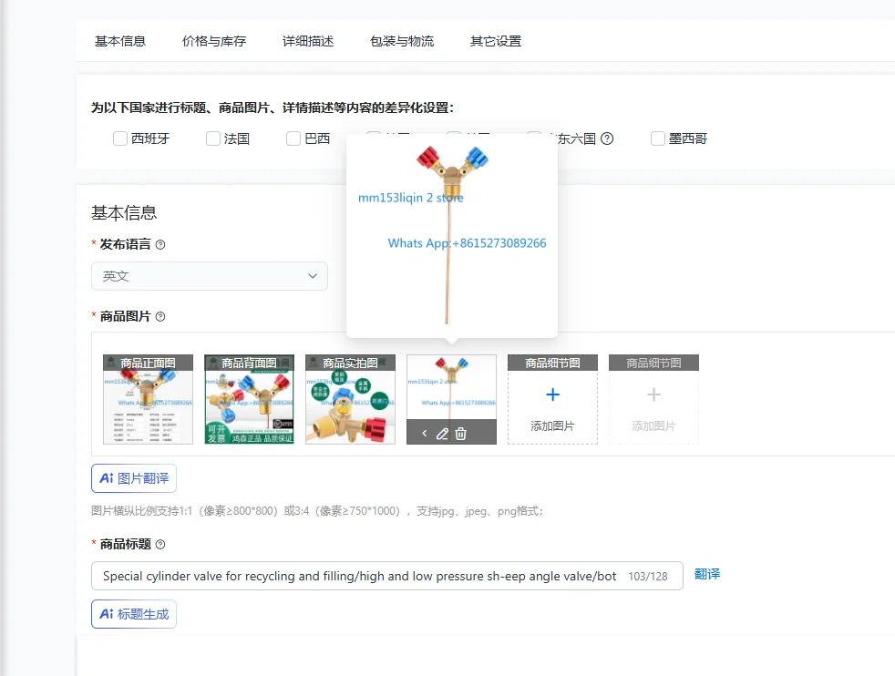Click the help icon next to 商品图片
The image size is (895, 676).
[160, 317]
